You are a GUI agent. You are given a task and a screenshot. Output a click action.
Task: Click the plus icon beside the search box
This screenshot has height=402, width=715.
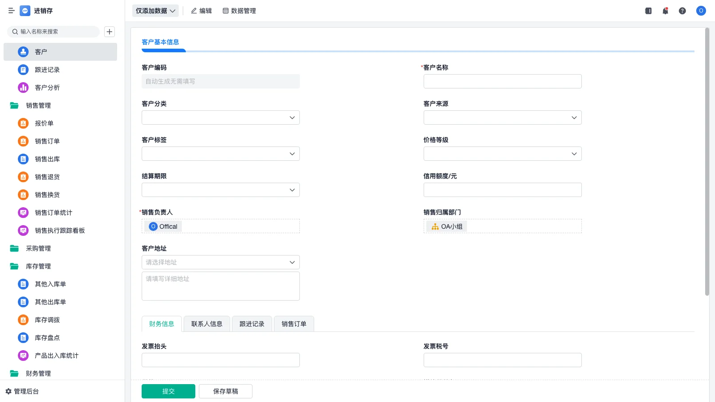(109, 32)
